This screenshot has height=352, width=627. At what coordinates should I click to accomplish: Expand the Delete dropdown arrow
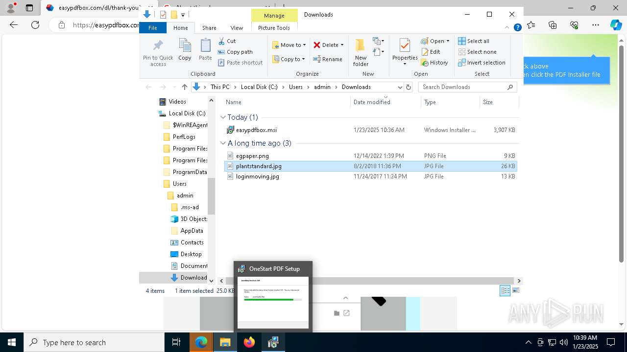point(342,45)
